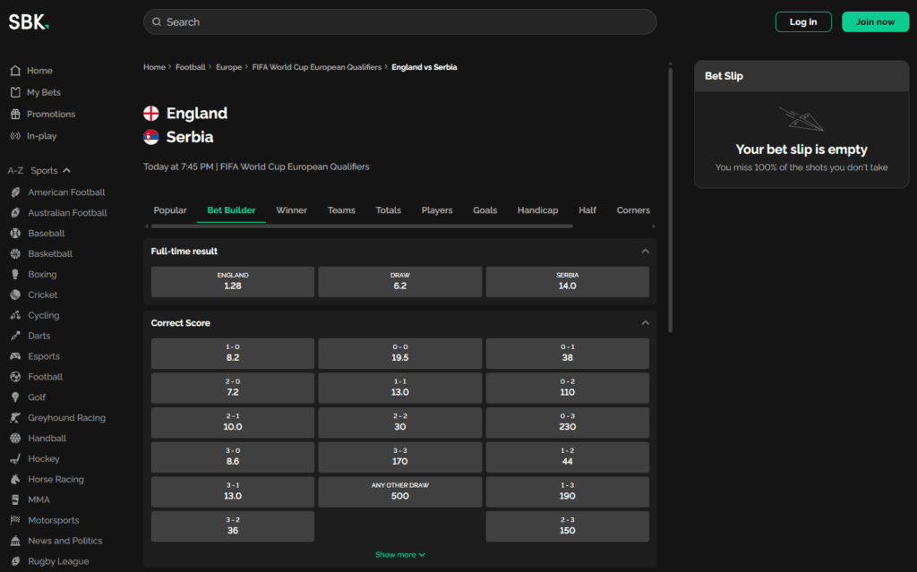Click the Hockey stick icon
917x572 pixels.
coord(16,458)
